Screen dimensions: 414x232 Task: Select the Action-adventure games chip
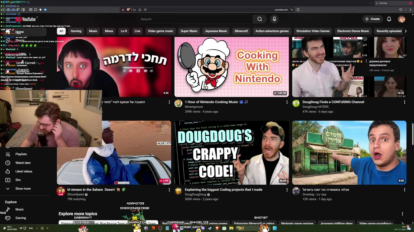272,31
